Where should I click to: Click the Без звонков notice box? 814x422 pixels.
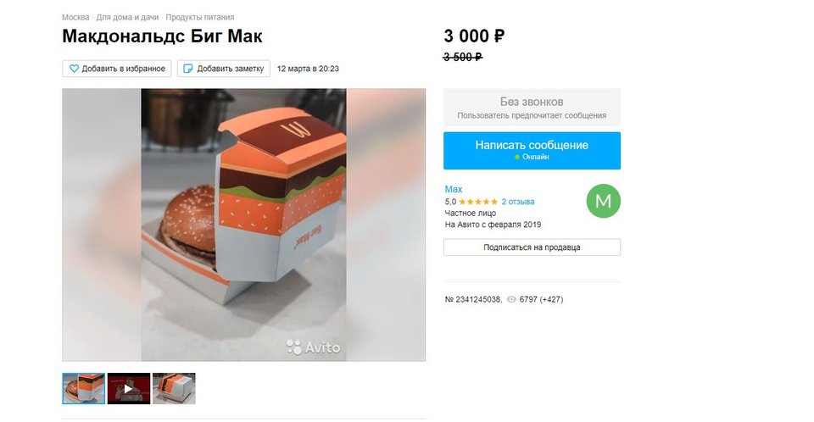532,108
